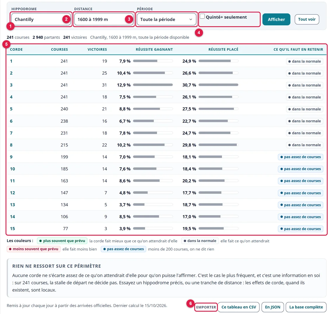The image size is (330, 314).
Task: Click the CORDE column header
Action: (16, 50)
